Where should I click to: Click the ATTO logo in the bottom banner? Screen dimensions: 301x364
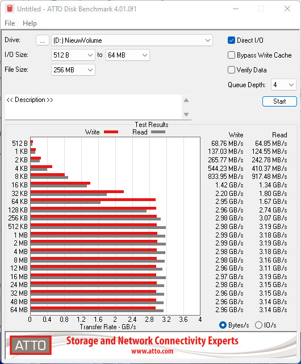(x=31, y=345)
